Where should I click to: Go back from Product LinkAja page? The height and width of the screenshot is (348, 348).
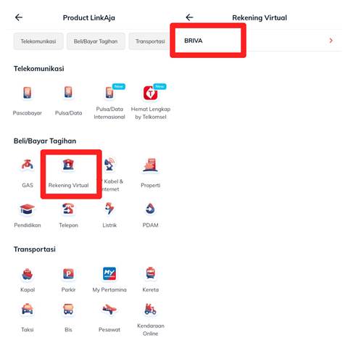(19, 17)
